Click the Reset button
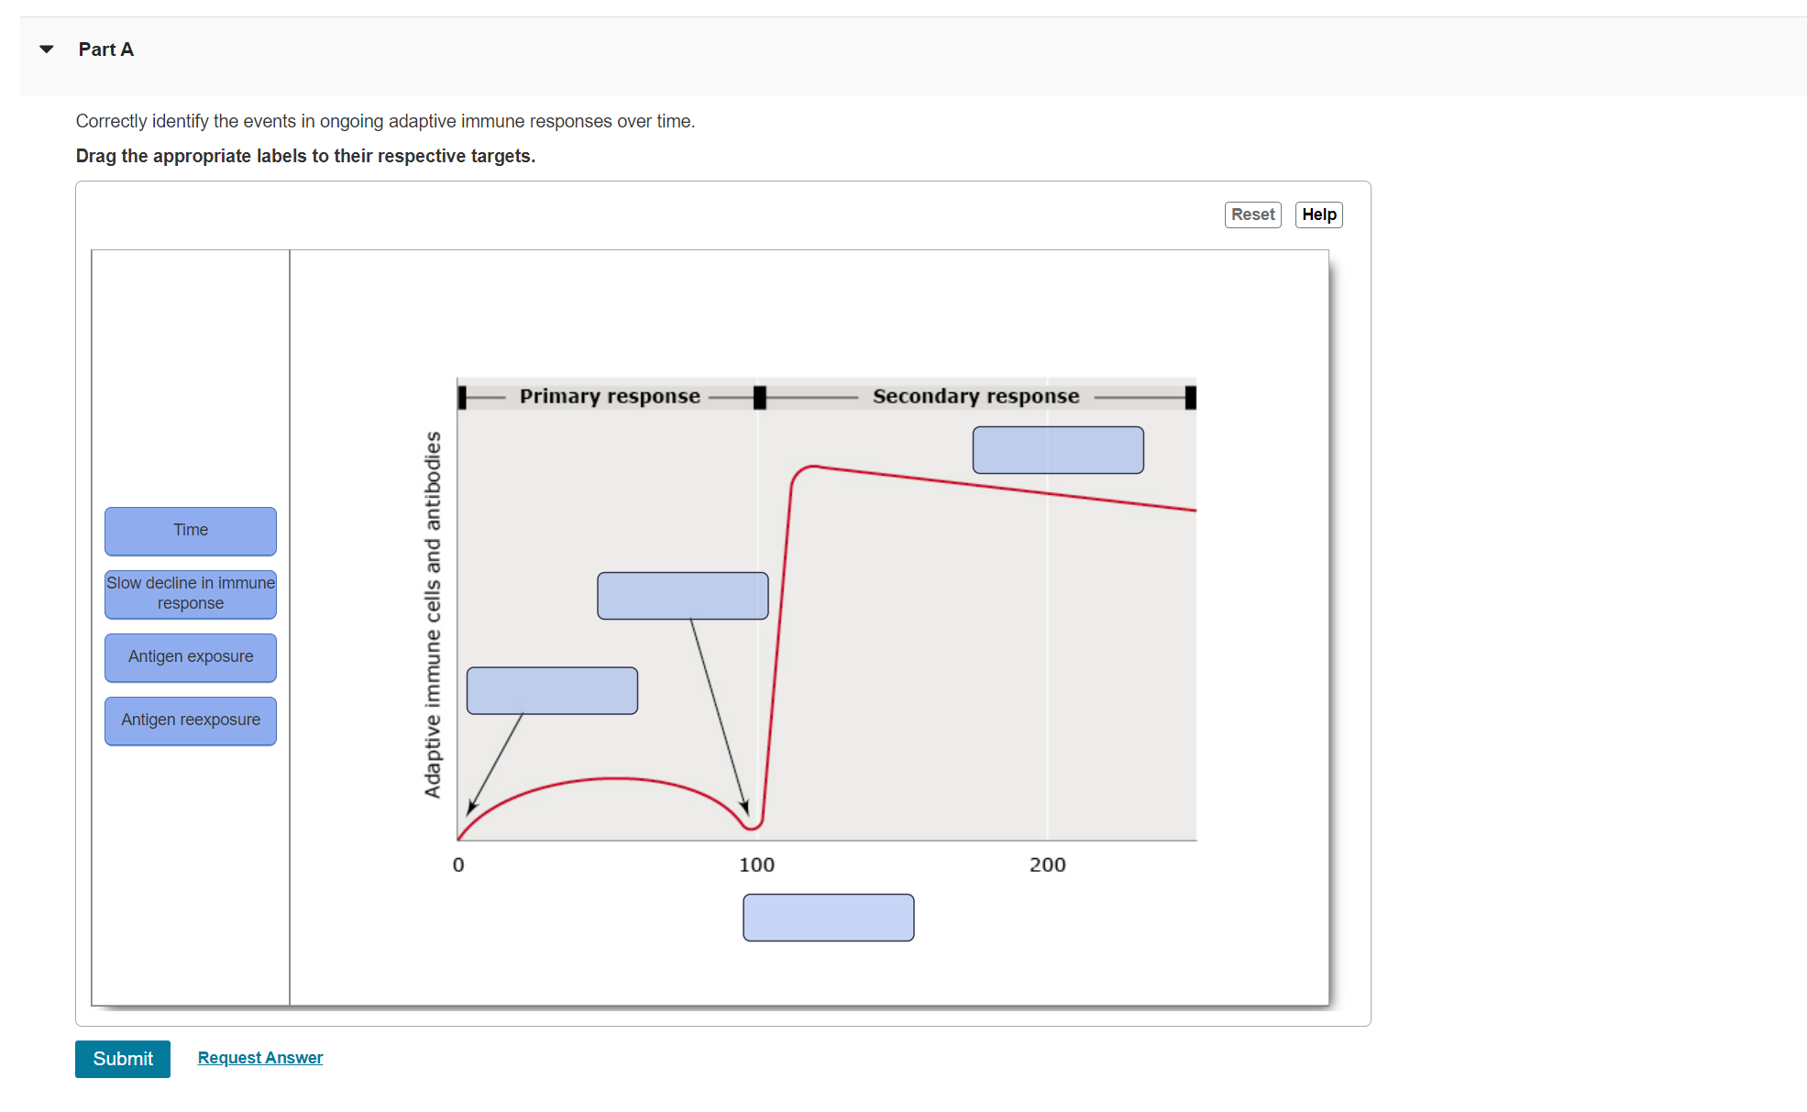This screenshot has width=1807, height=1112. click(x=1252, y=215)
